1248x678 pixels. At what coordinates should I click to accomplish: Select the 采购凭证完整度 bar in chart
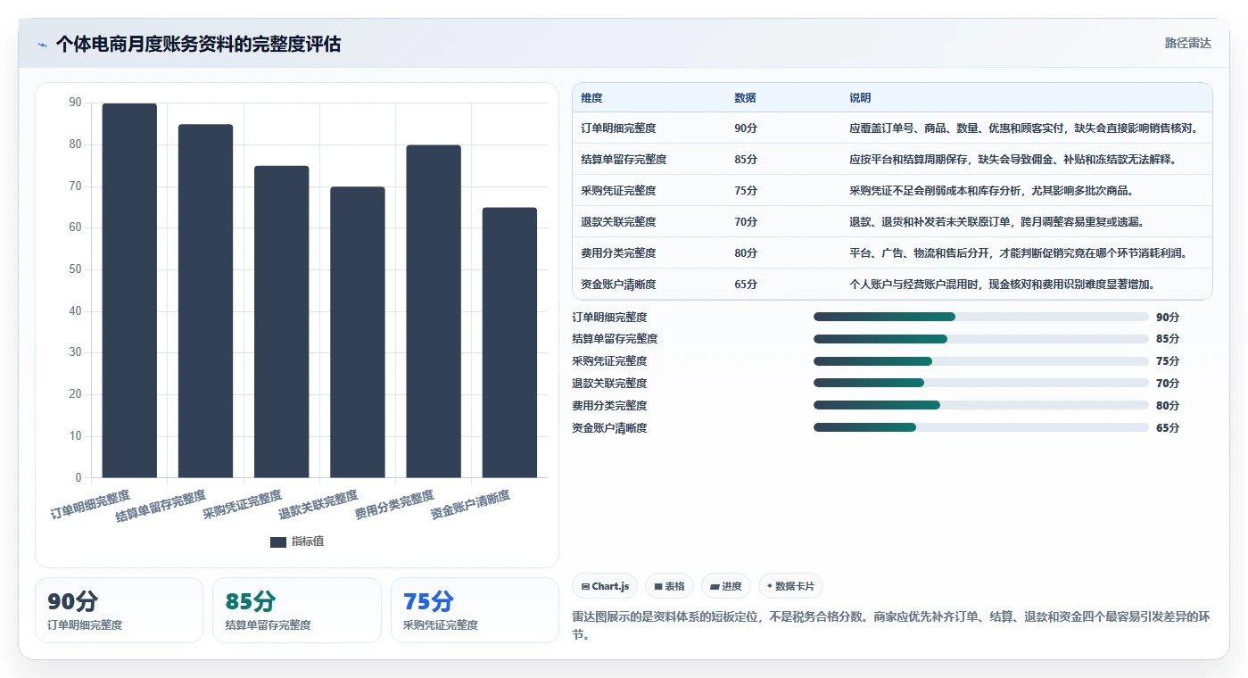[x=281, y=322]
